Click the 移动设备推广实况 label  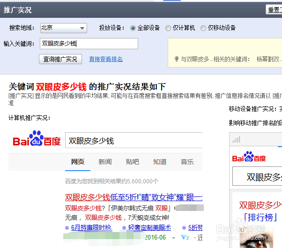tap(253, 109)
